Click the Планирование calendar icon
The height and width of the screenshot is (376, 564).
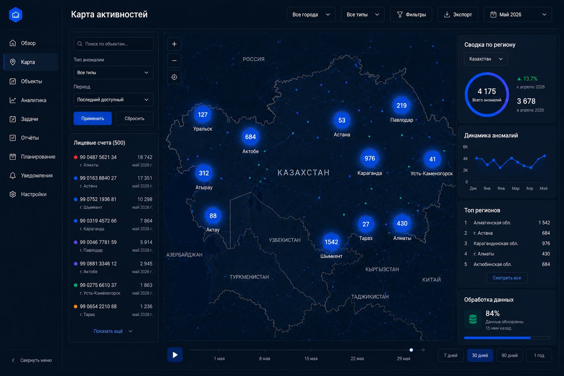click(13, 157)
